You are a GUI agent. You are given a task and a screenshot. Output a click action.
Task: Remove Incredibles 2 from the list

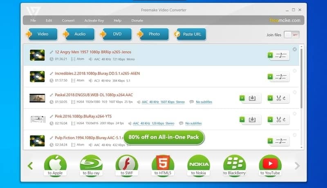pyautogui.click(x=294, y=71)
